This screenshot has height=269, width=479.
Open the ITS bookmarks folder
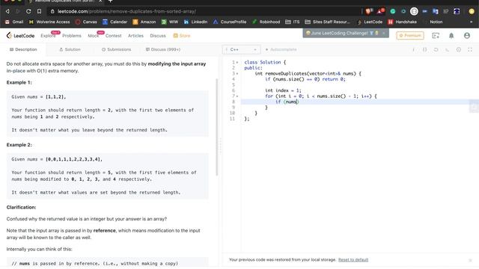[293, 22]
